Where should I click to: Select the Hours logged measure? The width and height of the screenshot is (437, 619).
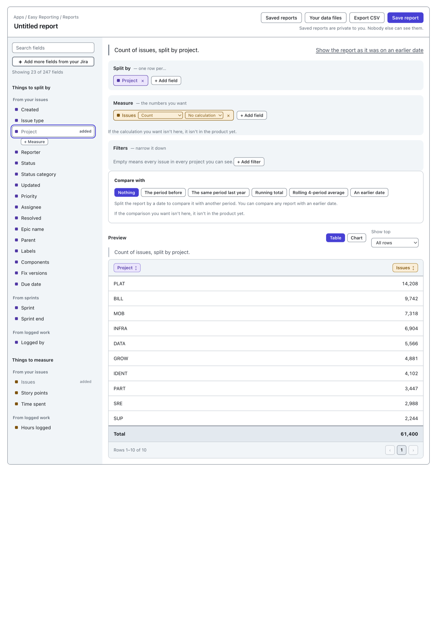53,428
